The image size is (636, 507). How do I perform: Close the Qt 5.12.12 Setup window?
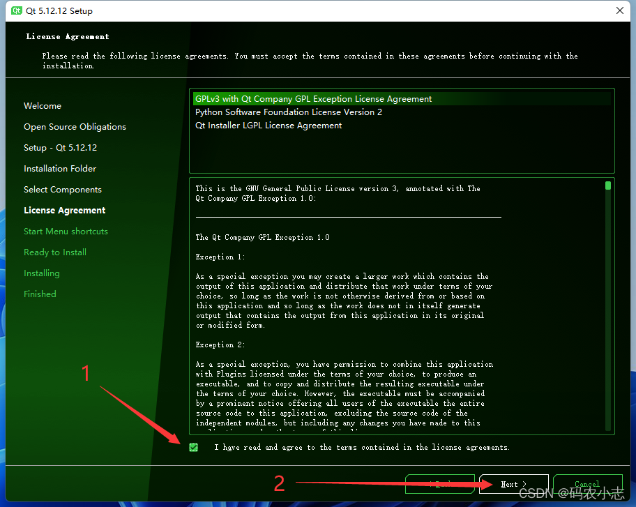pos(620,10)
